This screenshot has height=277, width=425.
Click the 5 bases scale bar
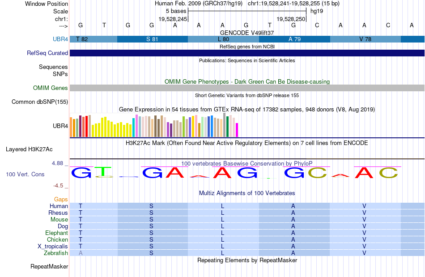tap(247, 11)
